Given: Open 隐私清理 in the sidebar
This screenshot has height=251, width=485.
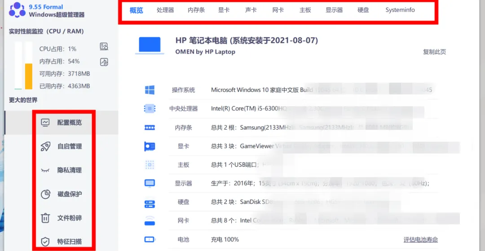Looking at the screenshot, I should coord(70,170).
